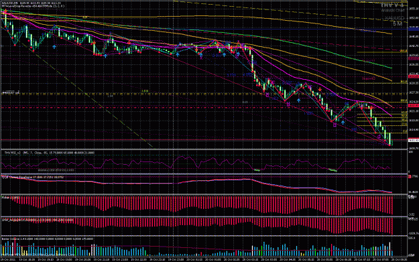The image size is (419, 262).
Task: Click the 1627.30 value on the price axis
Action: click(x=414, y=92)
